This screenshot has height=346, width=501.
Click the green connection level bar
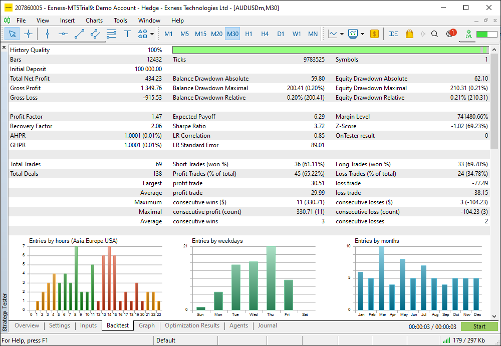pos(486,34)
